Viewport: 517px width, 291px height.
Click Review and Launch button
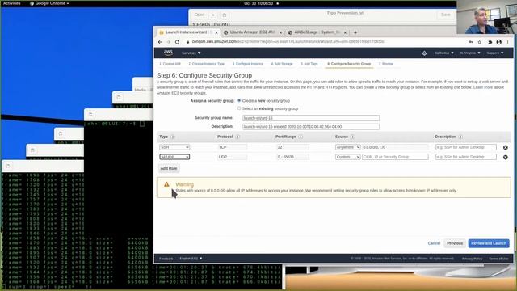(489, 243)
